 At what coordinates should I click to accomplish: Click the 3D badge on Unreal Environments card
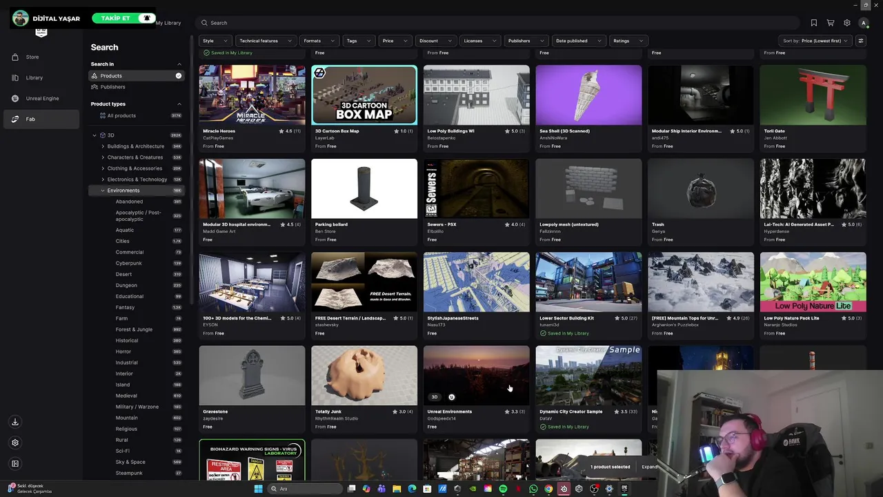[x=435, y=397]
